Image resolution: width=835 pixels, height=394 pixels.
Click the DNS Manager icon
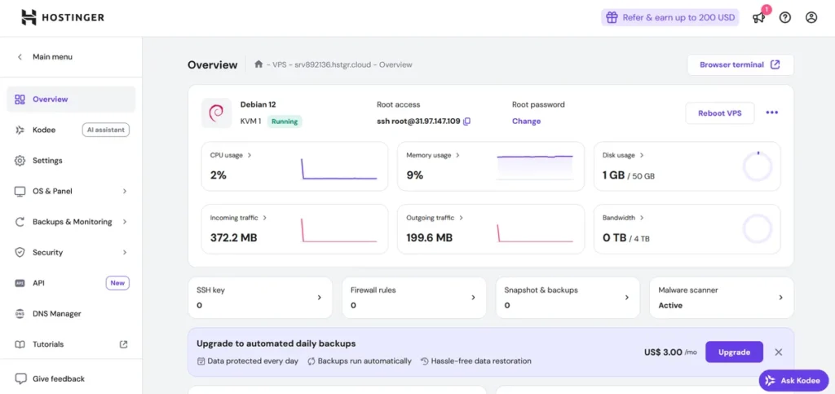[x=20, y=313]
